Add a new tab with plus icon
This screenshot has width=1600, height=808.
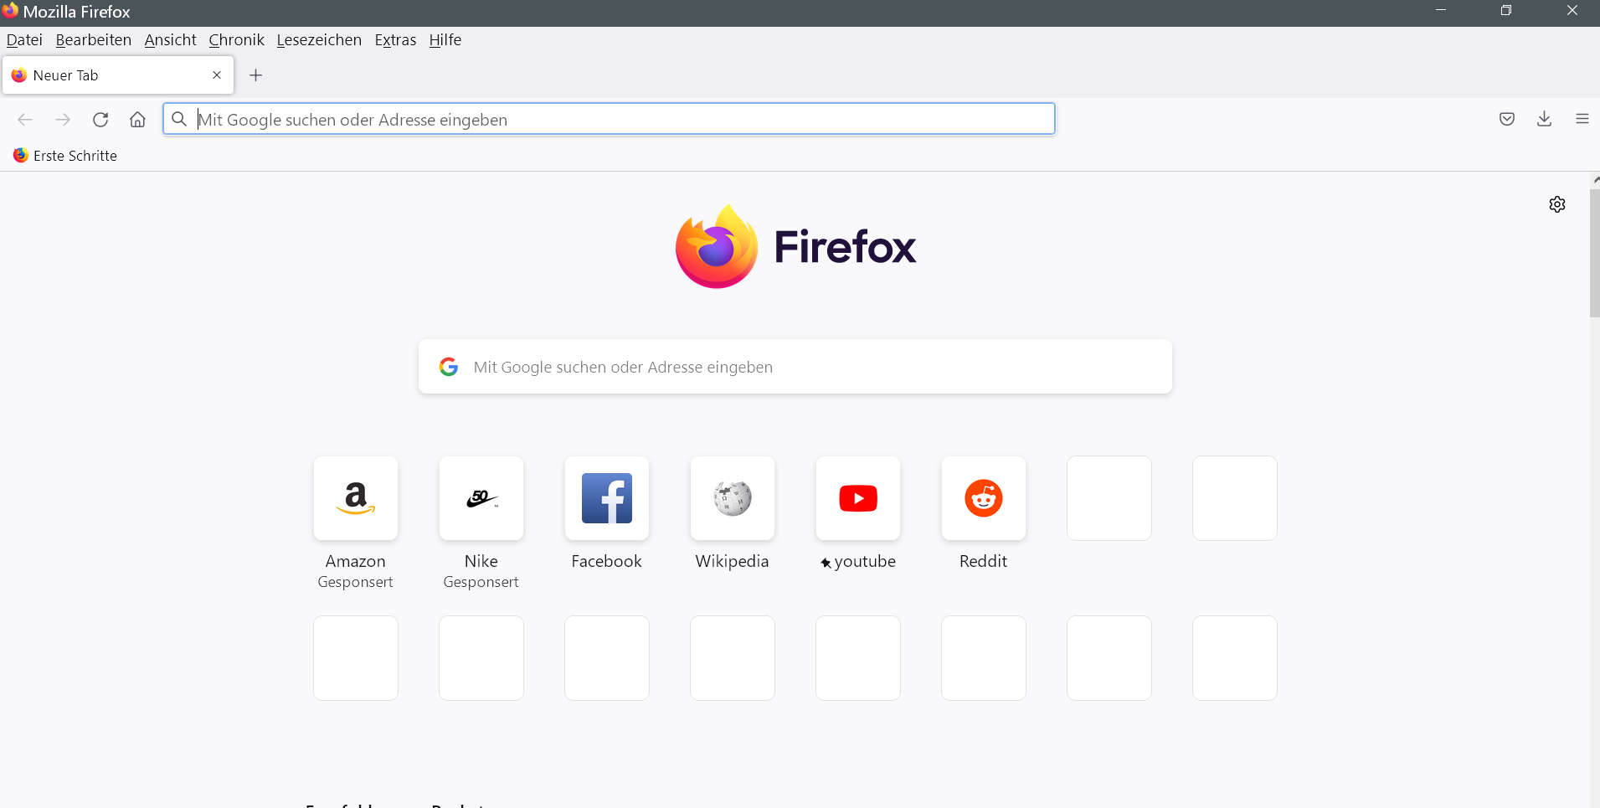click(x=256, y=75)
